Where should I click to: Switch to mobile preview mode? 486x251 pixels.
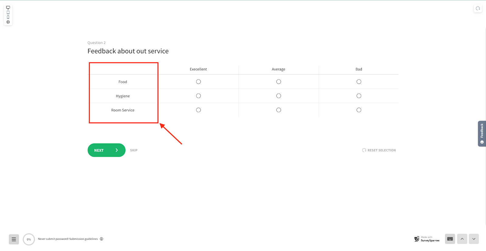[x=8, y=17]
